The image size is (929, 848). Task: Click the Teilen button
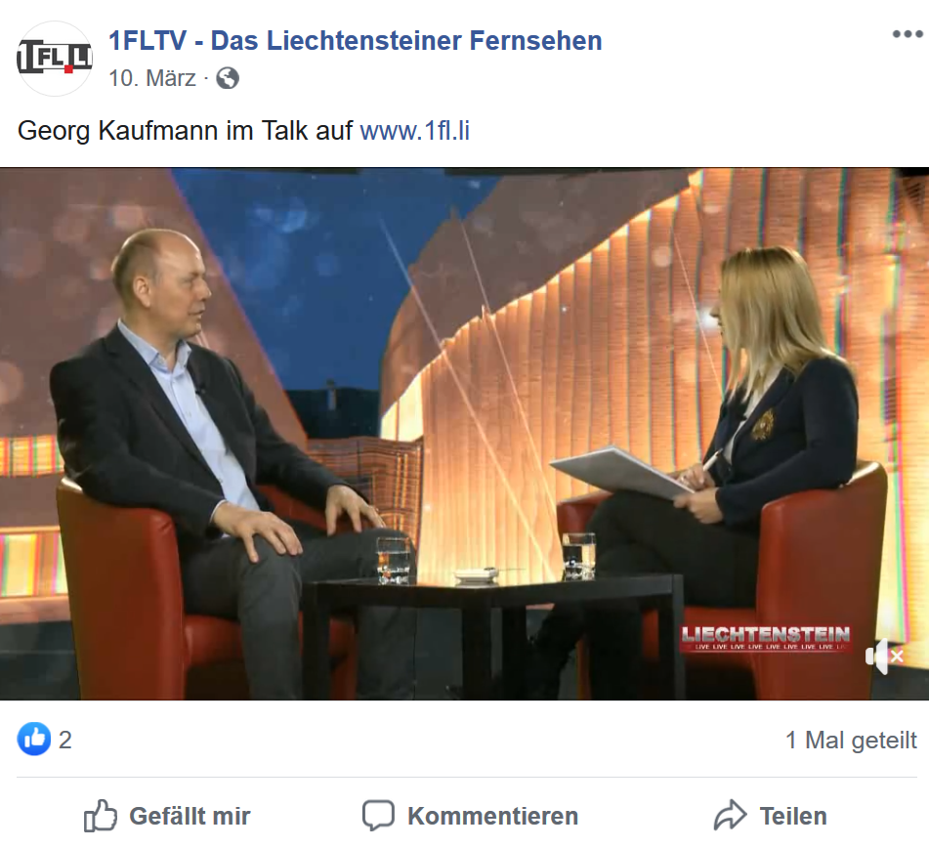click(x=770, y=816)
